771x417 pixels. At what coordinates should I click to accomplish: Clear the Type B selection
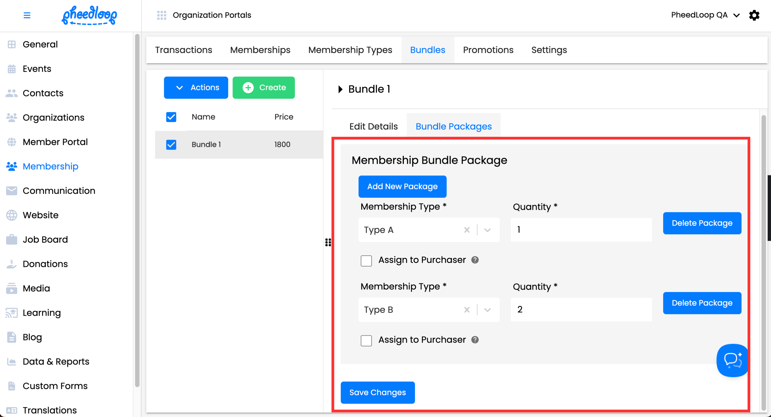point(467,310)
